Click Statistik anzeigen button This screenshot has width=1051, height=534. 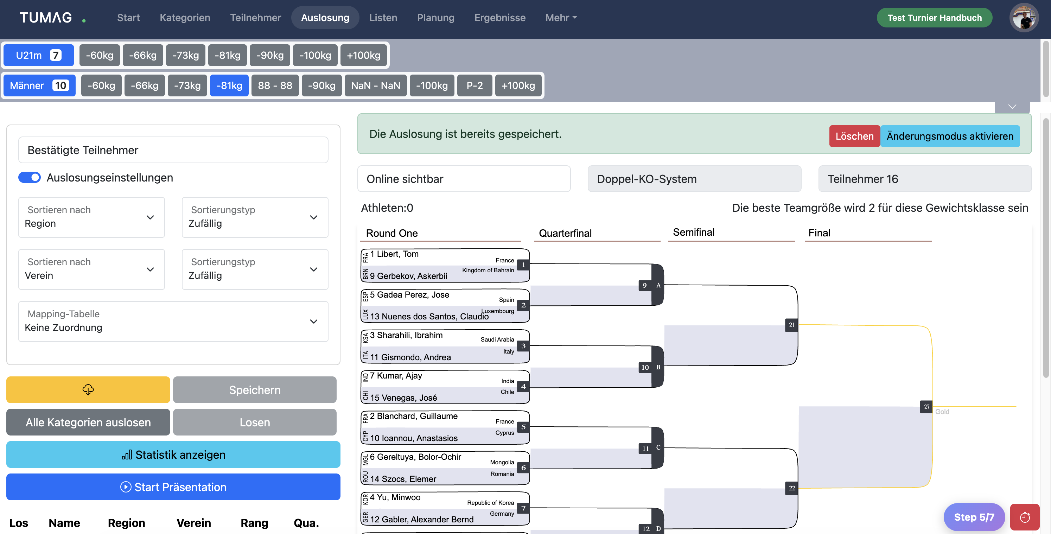click(x=173, y=454)
